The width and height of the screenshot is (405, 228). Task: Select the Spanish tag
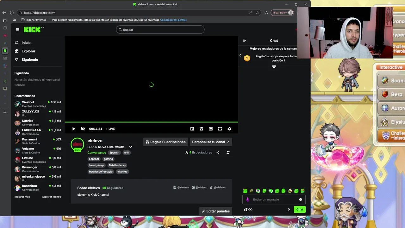114,153
